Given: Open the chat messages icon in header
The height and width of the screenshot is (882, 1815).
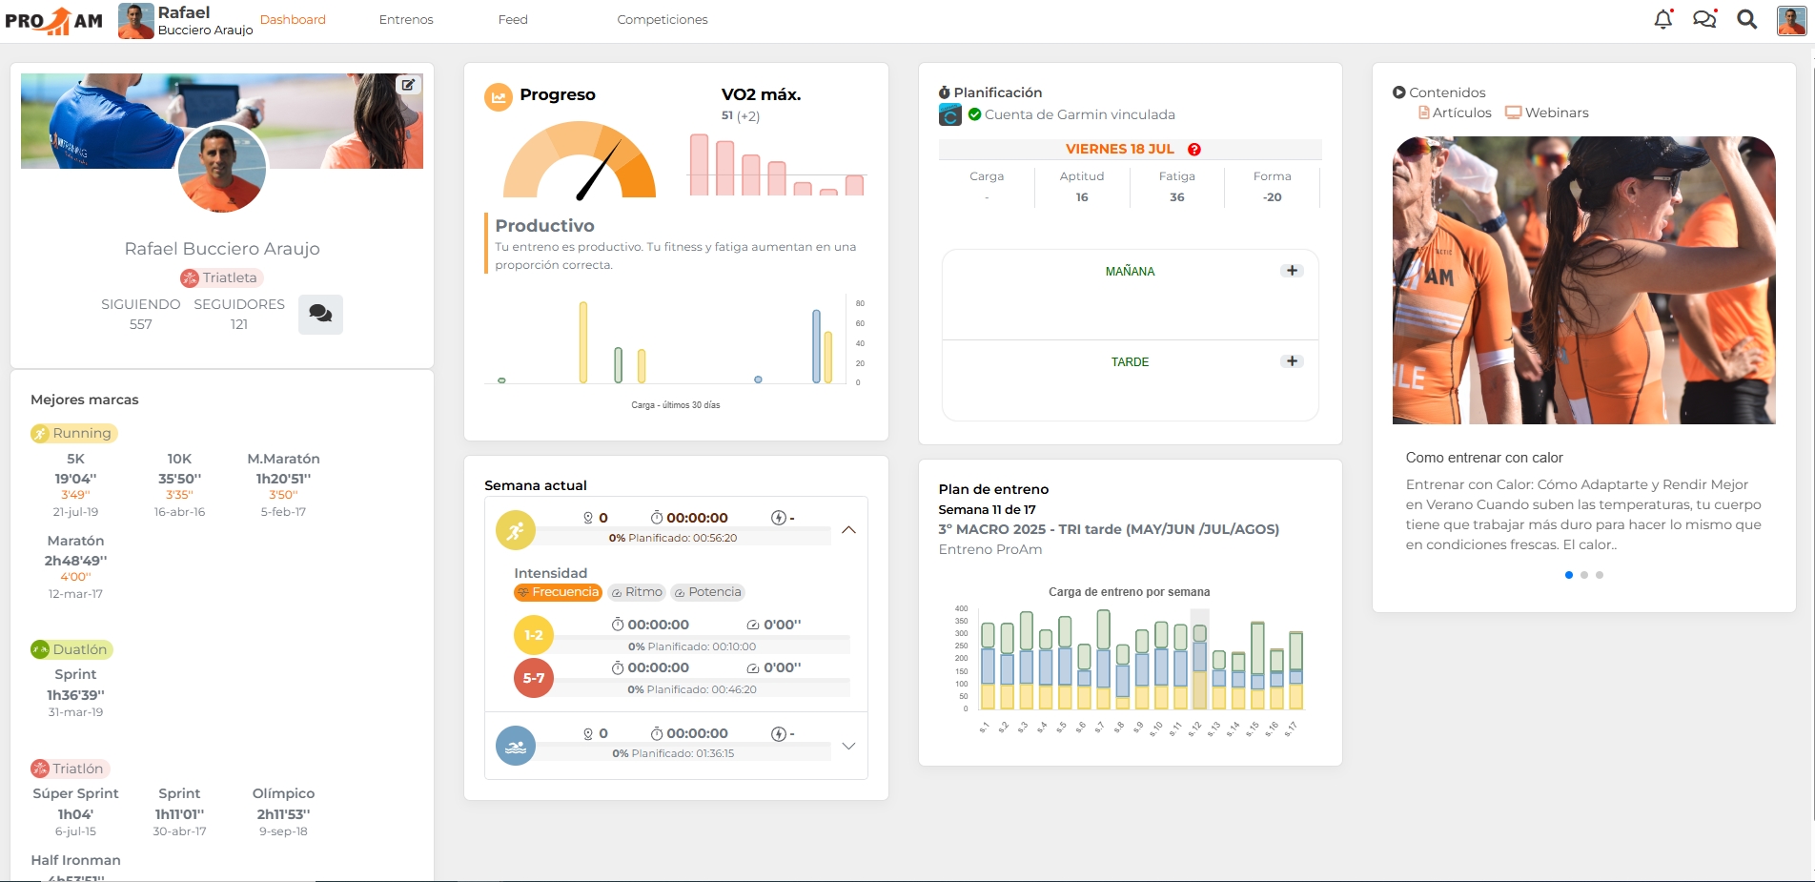Looking at the screenshot, I should [x=1704, y=19].
